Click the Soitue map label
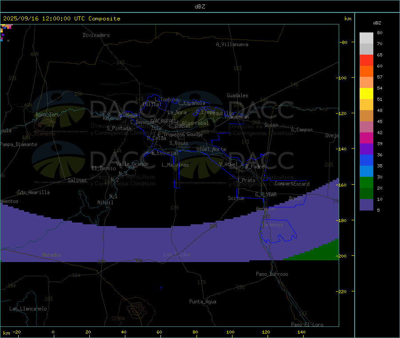 236,198
